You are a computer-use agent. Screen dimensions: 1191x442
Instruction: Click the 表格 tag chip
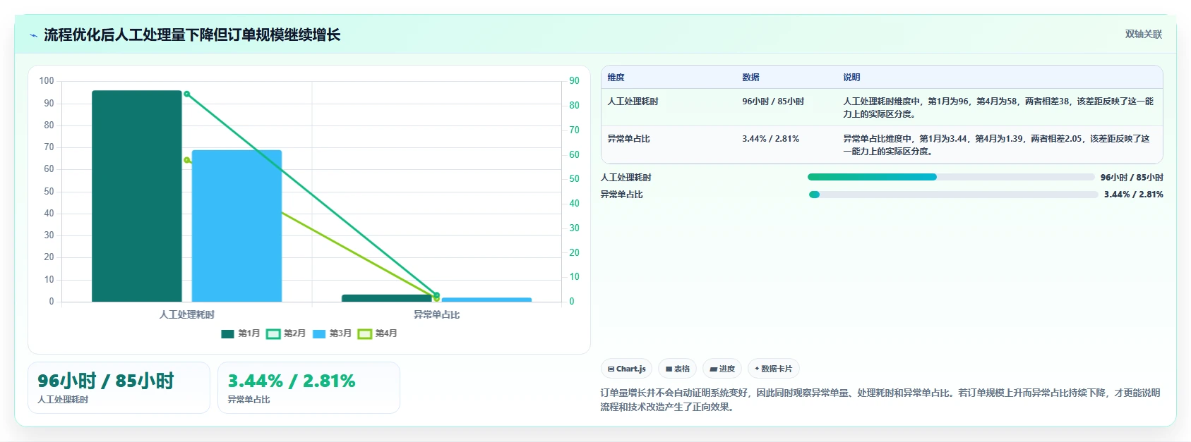(677, 369)
